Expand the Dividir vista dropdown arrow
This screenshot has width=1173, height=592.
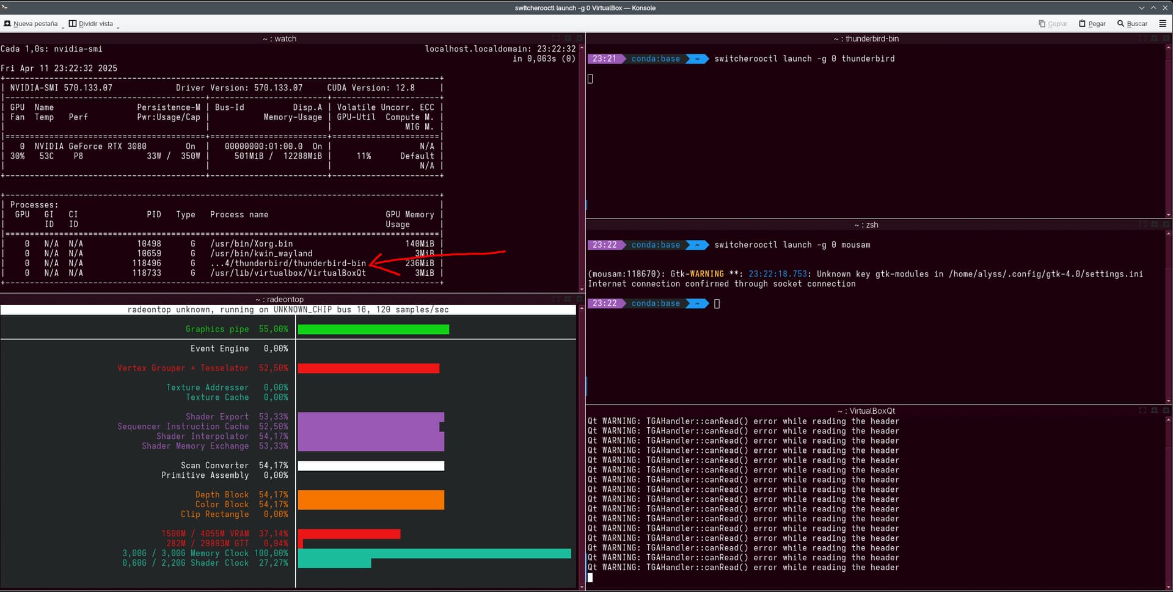(x=117, y=26)
